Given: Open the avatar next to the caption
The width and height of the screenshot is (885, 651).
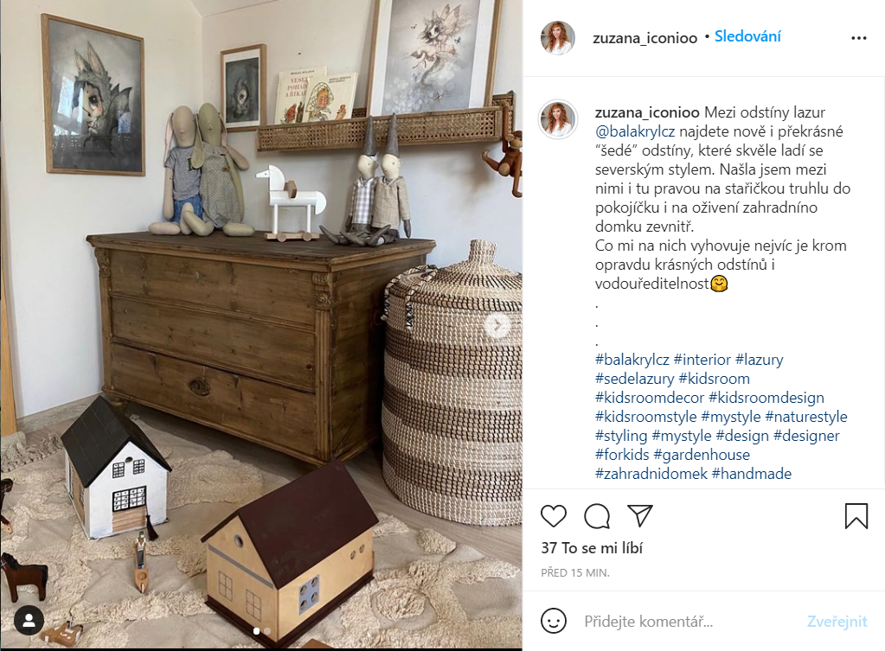Looking at the screenshot, I should [x=558, y=119].
